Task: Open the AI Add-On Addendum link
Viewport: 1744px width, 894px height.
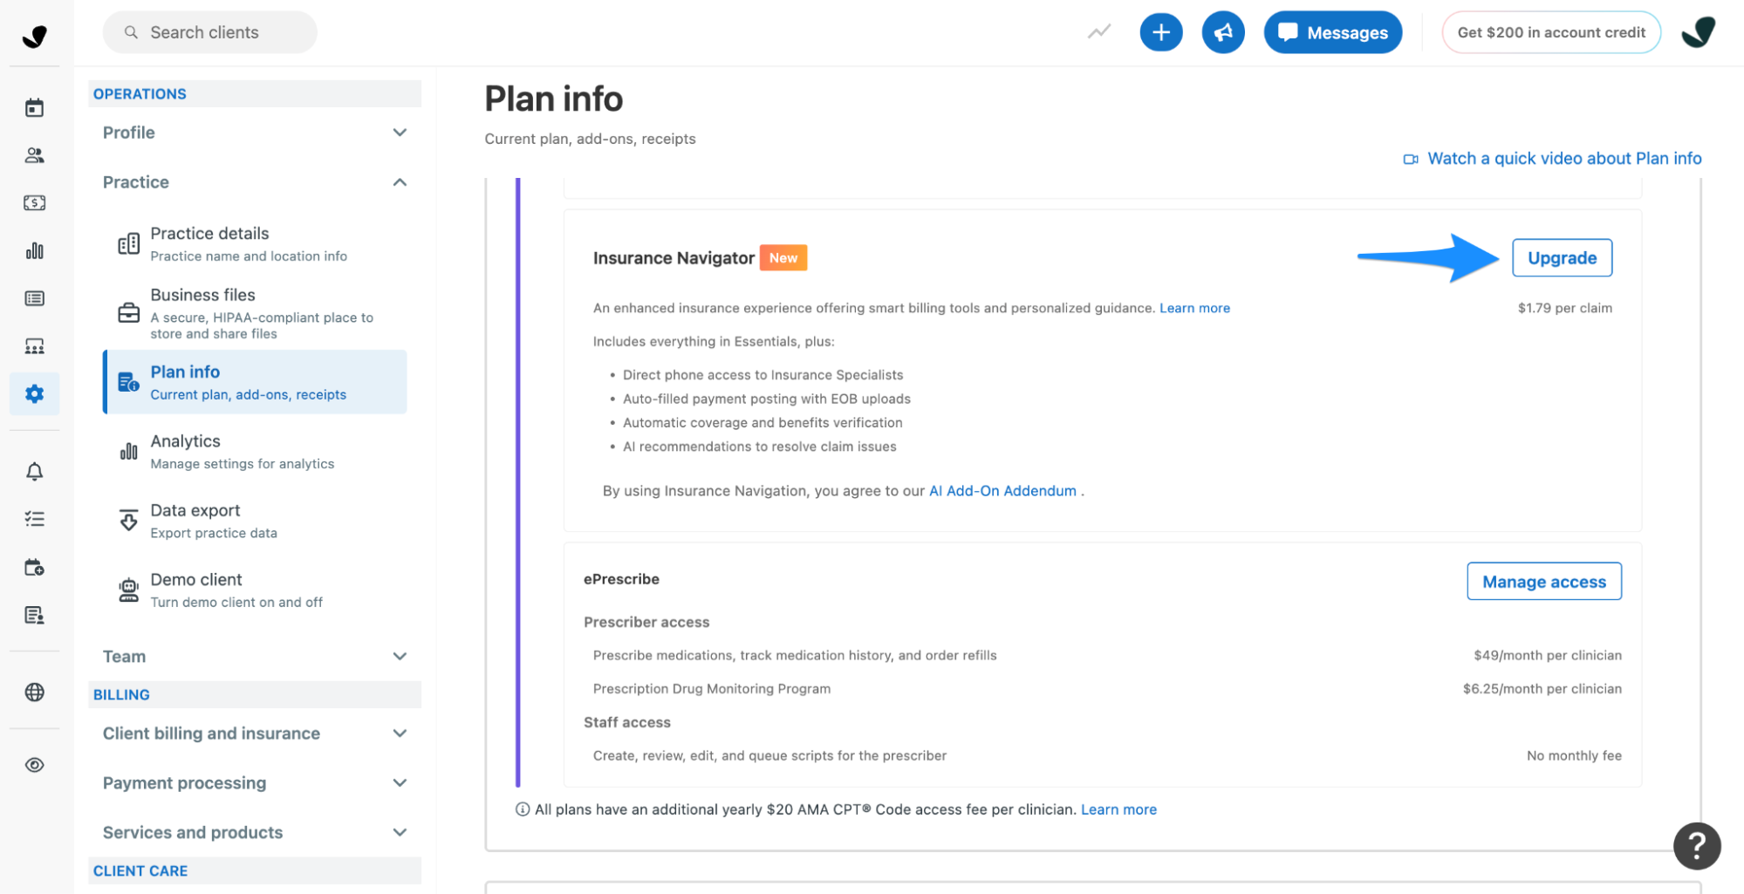Action: tap(1002, 491)
